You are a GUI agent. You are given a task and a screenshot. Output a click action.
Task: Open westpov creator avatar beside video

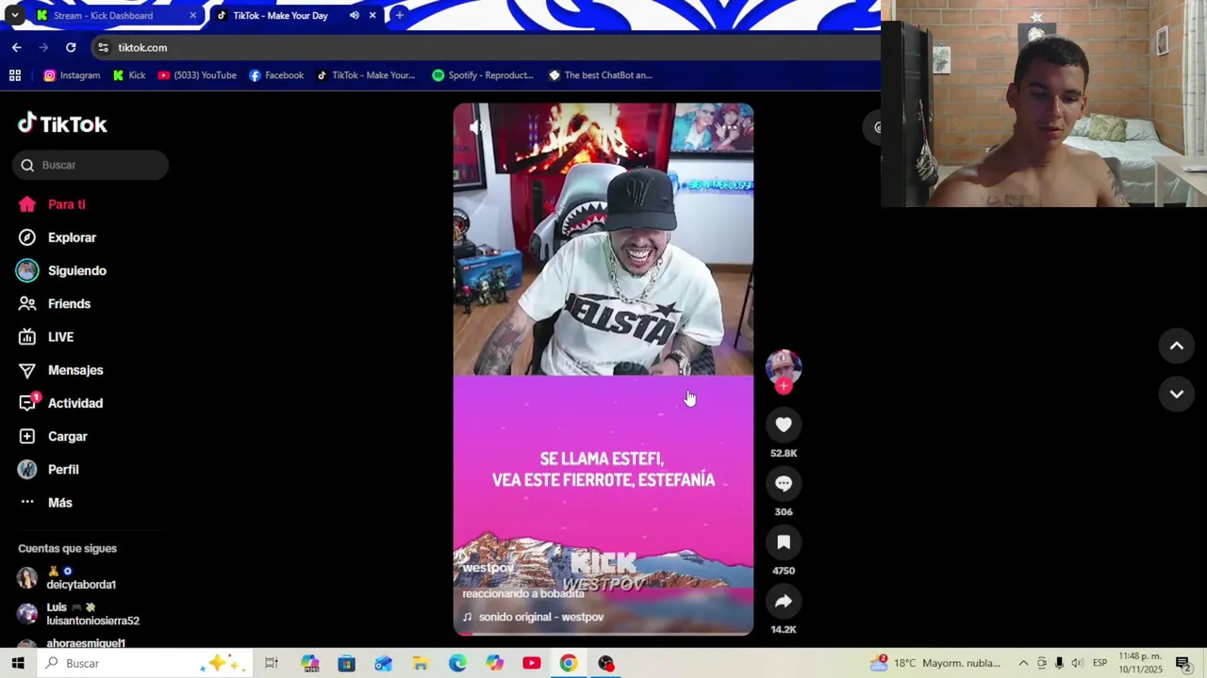coord(784,366)
